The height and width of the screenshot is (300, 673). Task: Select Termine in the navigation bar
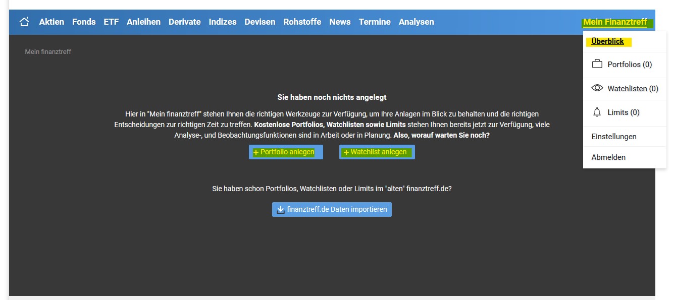(x=375, y=22)
